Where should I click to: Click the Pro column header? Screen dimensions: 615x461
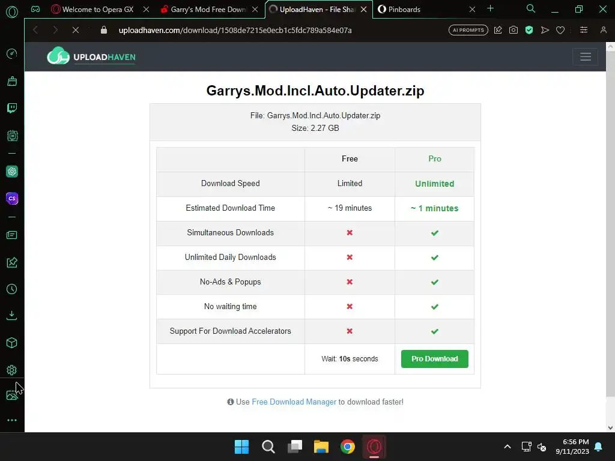(x=435, y=158)
